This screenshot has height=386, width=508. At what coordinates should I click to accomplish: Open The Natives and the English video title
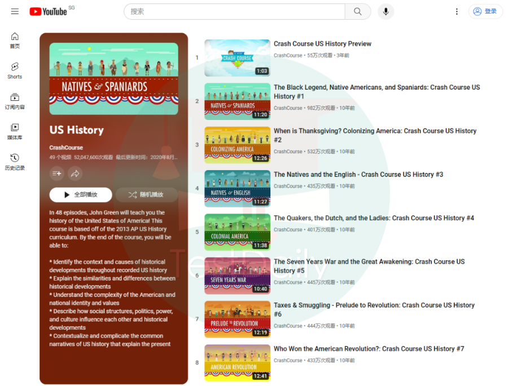point(358,175)
